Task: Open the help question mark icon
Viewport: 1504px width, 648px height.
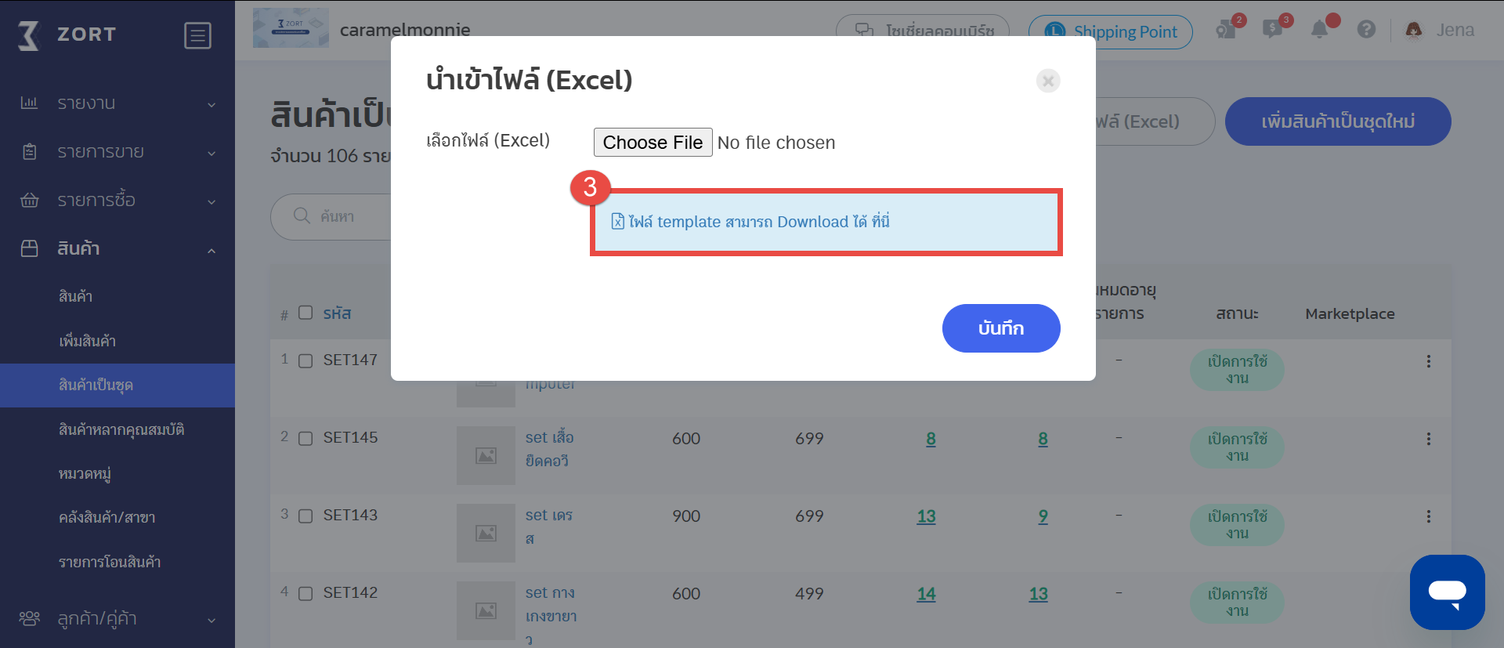Action: click(x=1366, y=30)
